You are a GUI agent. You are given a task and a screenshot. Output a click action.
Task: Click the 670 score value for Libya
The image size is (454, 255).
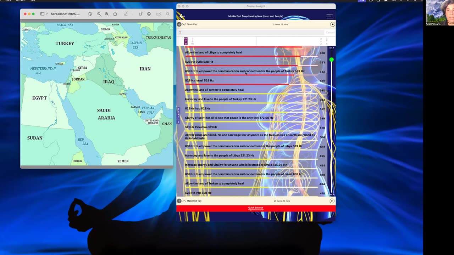(322, 53)
